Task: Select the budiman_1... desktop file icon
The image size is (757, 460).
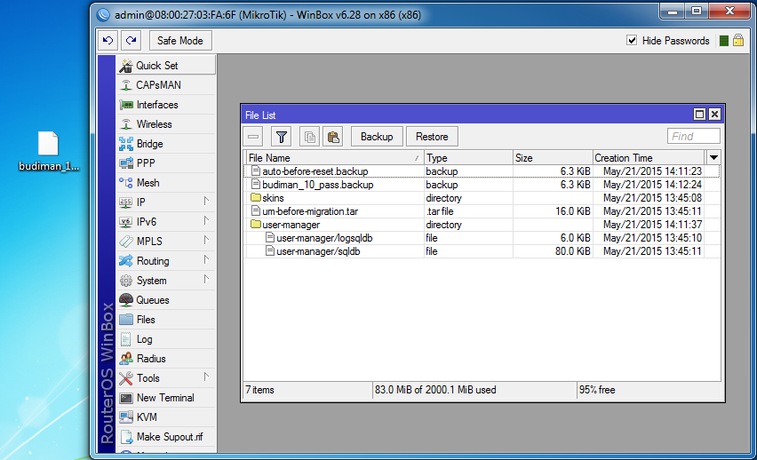Action: tap(48, 151)
